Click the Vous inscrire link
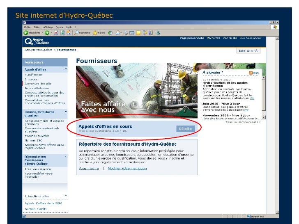This screenshot has height=224, width=299. pyautogui.click(x=89, y=168)
